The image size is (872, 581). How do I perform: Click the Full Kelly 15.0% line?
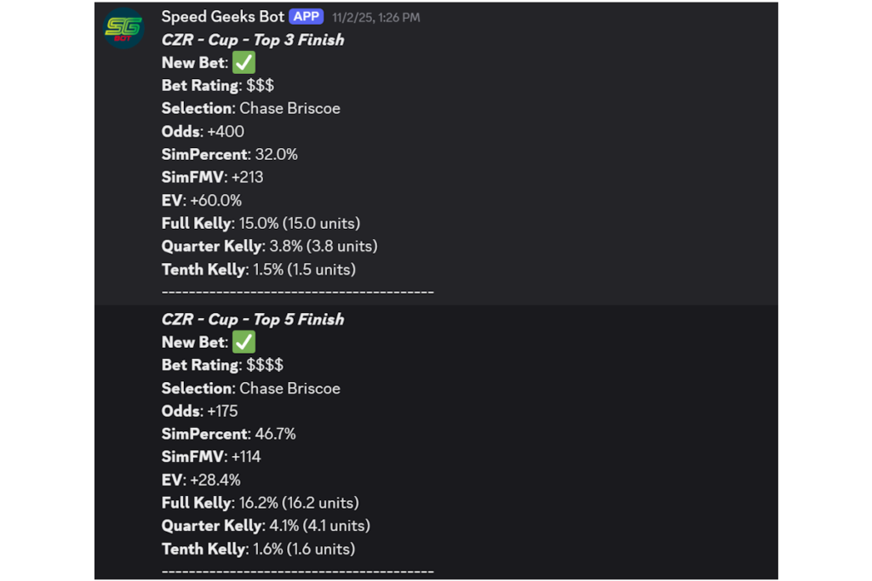(261, 224)
